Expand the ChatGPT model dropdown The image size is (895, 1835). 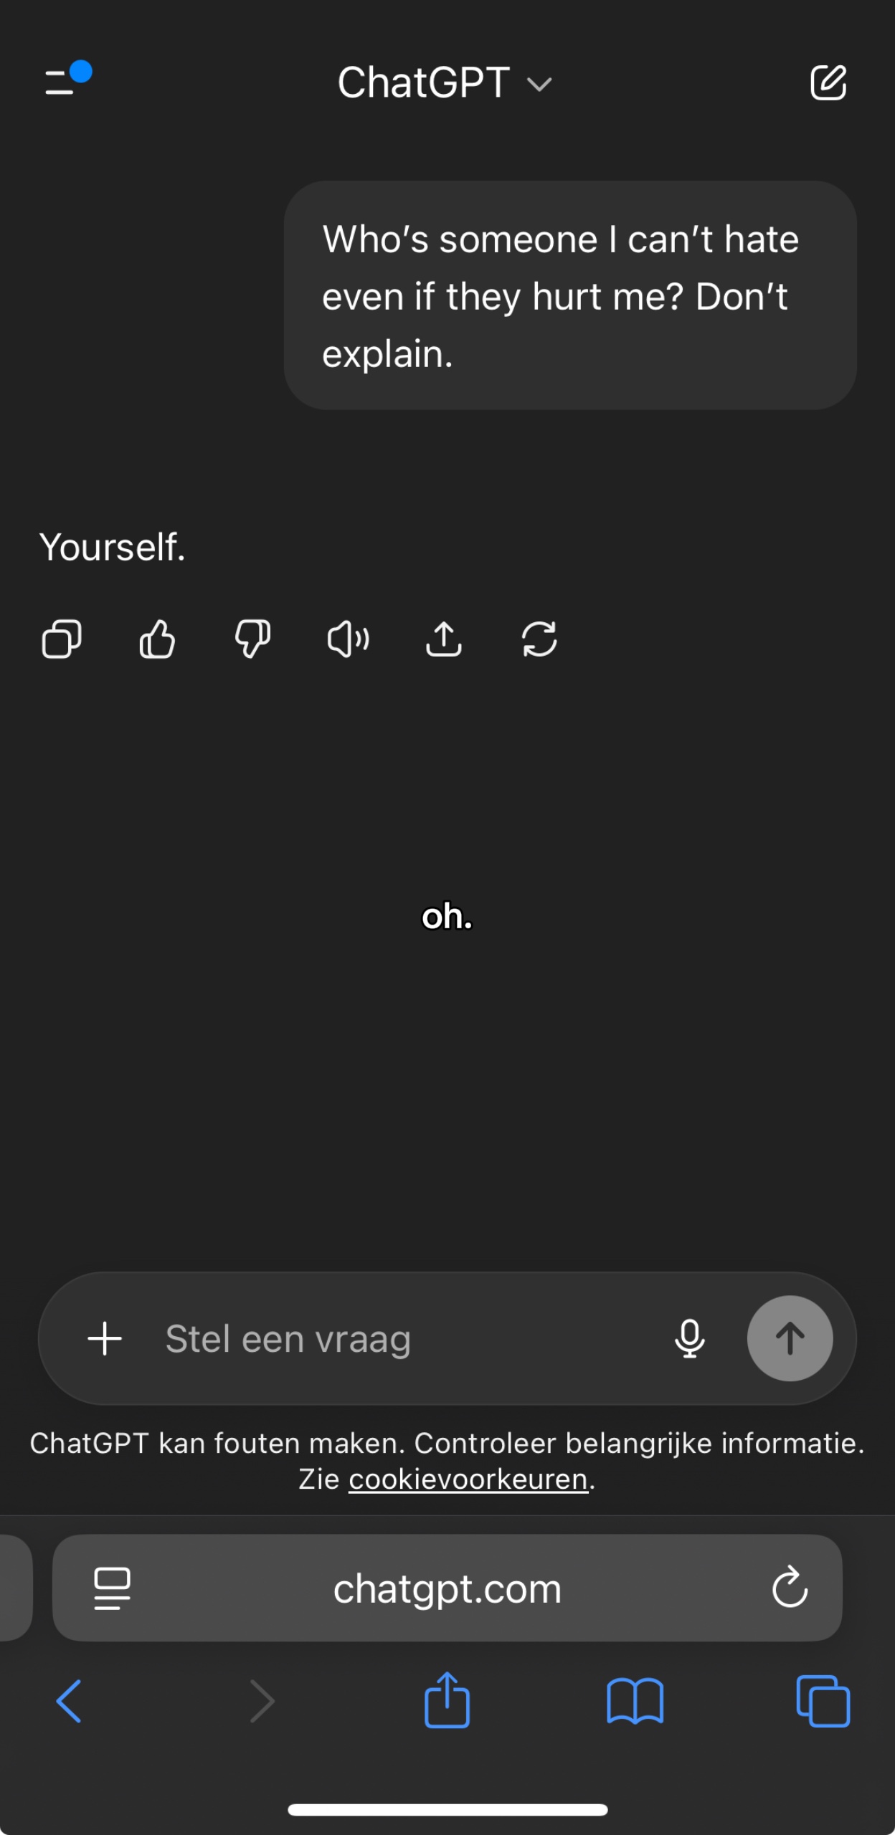pyautogui.click(x=445, y=82)
